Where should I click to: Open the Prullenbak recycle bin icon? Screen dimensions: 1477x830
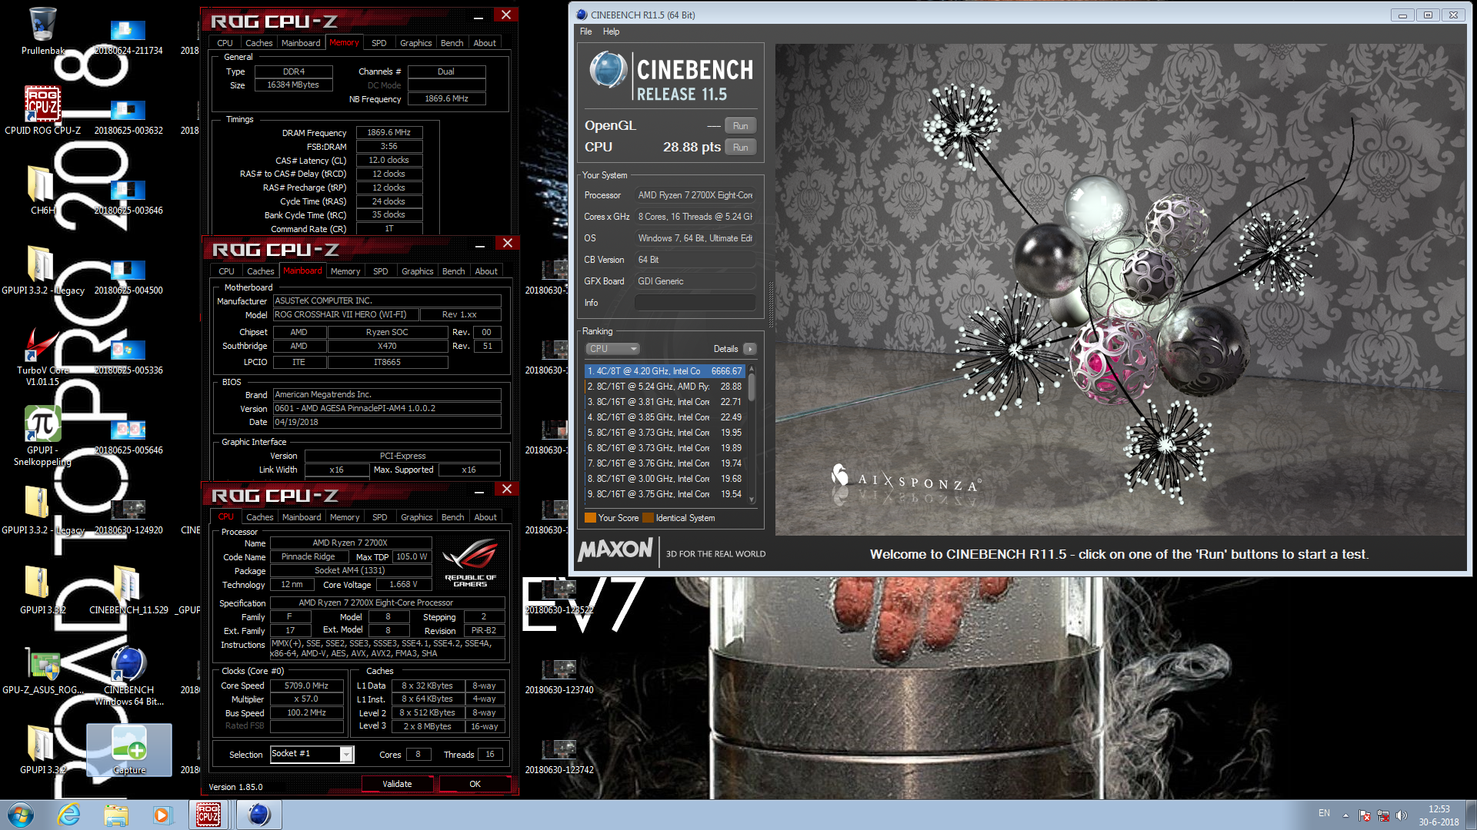pyautogui.click(x=42, y=31)
